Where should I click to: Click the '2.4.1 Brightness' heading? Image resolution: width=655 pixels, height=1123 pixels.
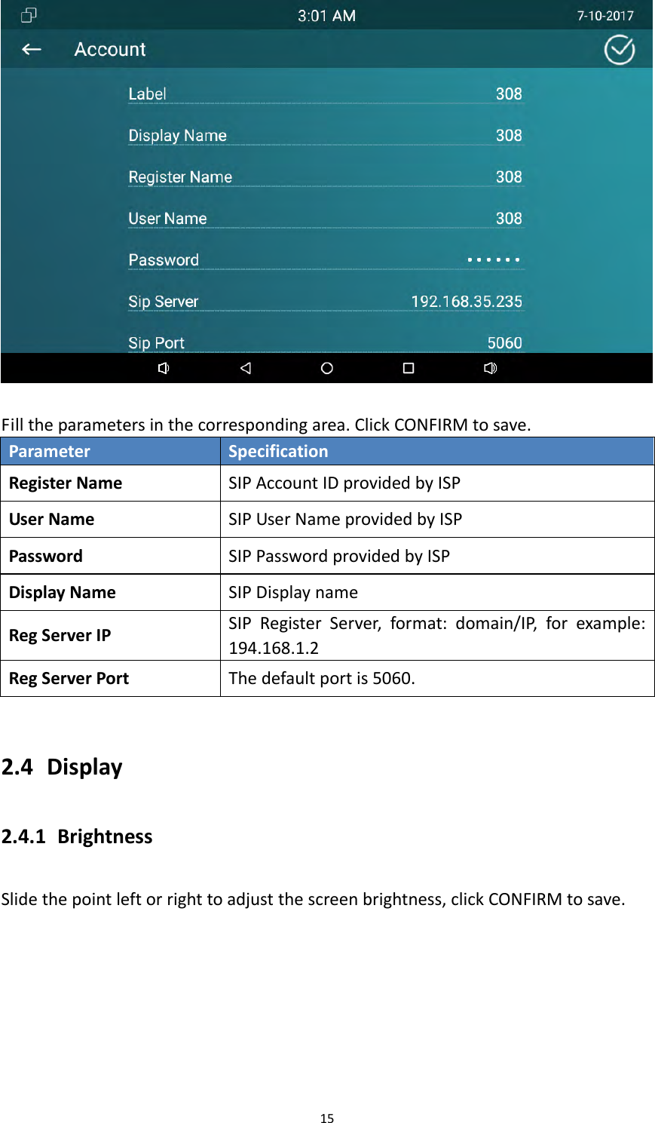click(77, 836)
